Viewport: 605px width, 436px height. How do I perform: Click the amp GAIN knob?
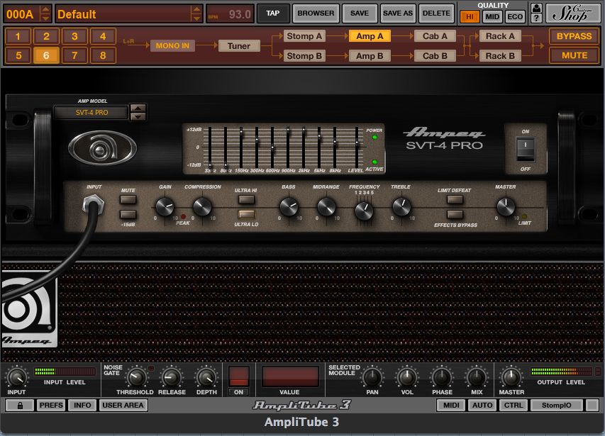pyautogui.click(x=165, y=207)
